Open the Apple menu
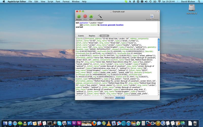 [x=4, y=2]
